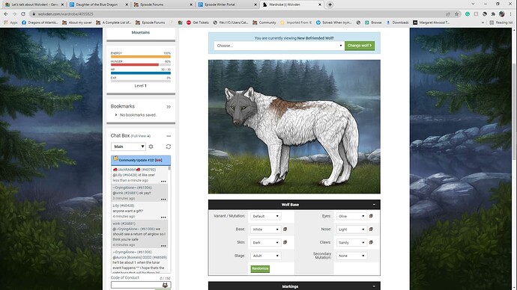Viewport: 517px width, 290px height.
Task: Open the Main chat channel dropdown
Action: [x=128, y=146]
